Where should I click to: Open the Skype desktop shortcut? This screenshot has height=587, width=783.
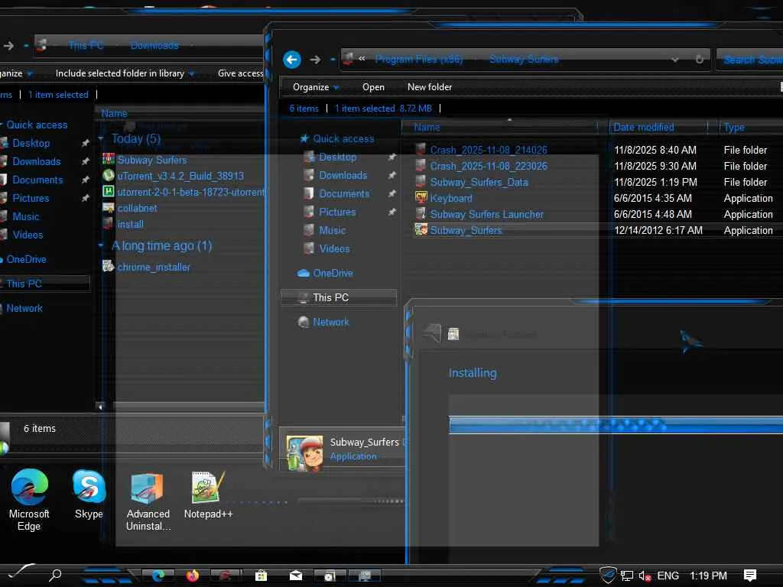coord(89,495)
